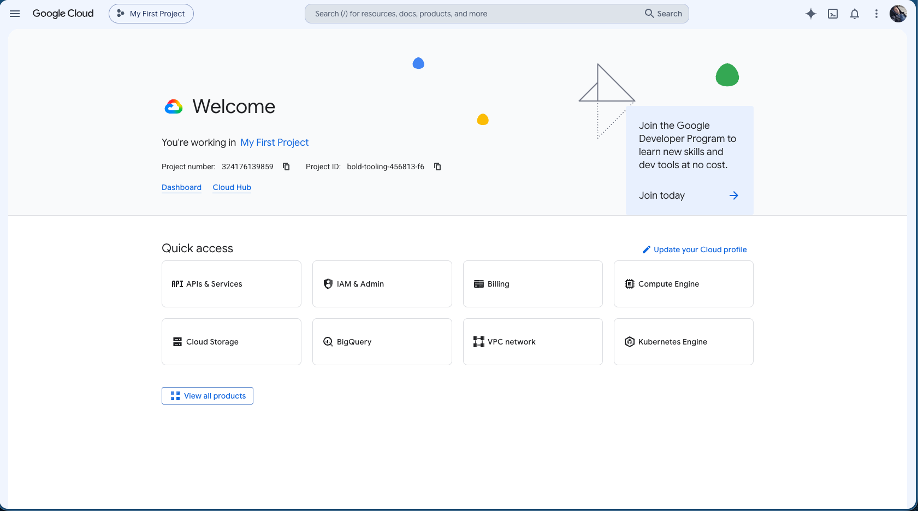
Task: Click the Google Developer Program promo text
Action: click(x=688, y=145)
